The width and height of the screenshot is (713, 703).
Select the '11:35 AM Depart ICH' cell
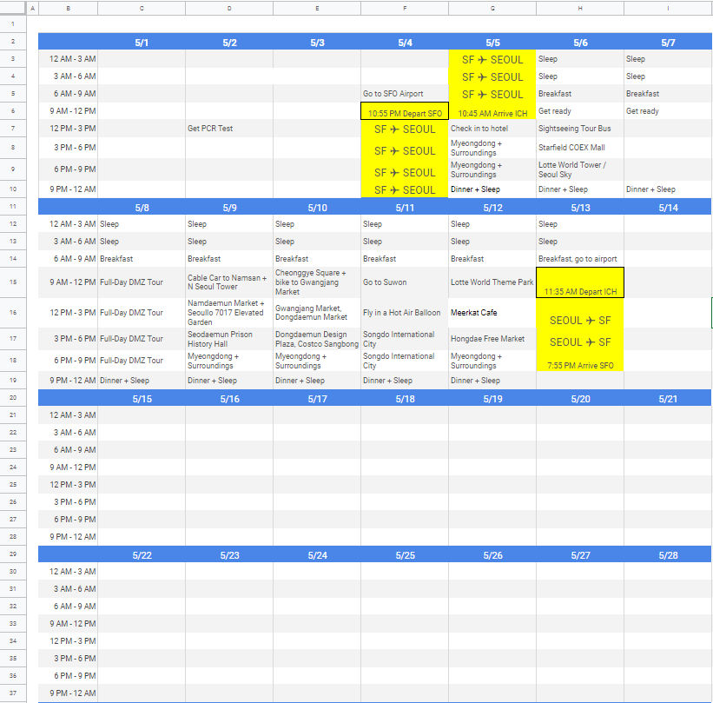coord(580,282)
